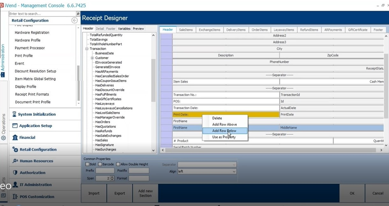Screen dimensions: 389x206
Task: Click the Add new Section button
Action: pos(145,193)
